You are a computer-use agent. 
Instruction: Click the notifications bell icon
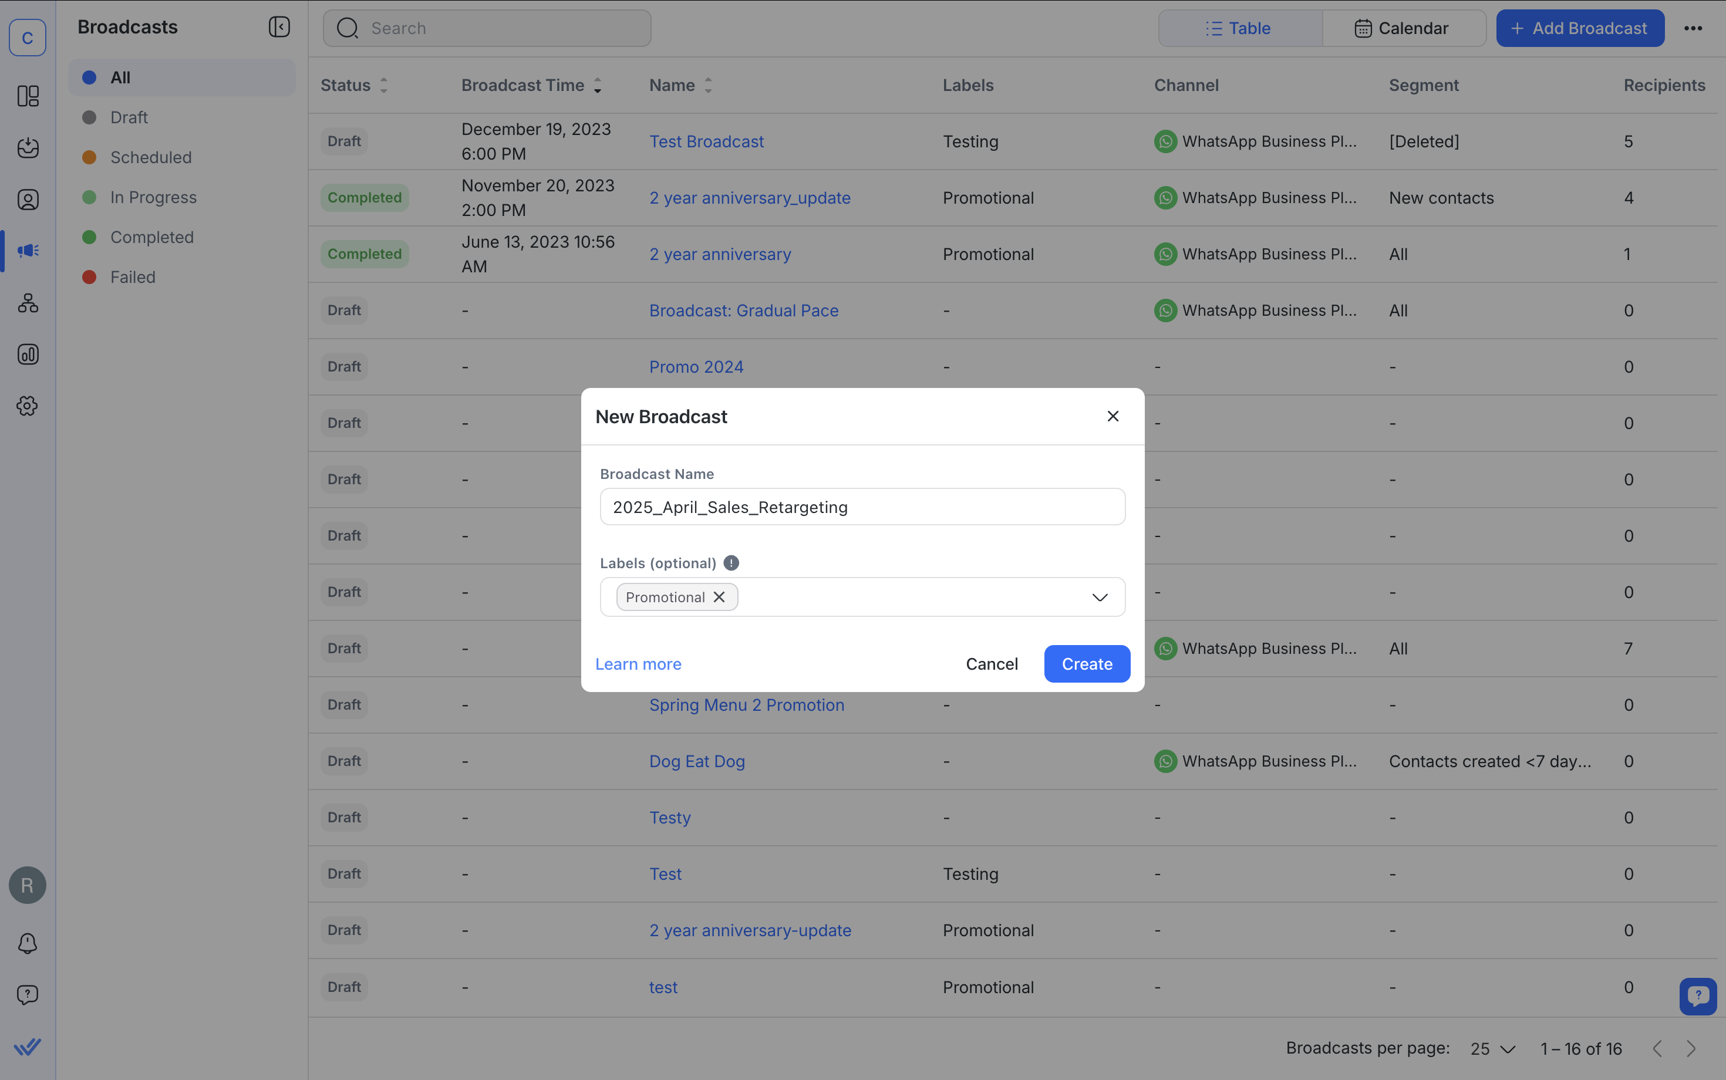[x=28, y=943]
